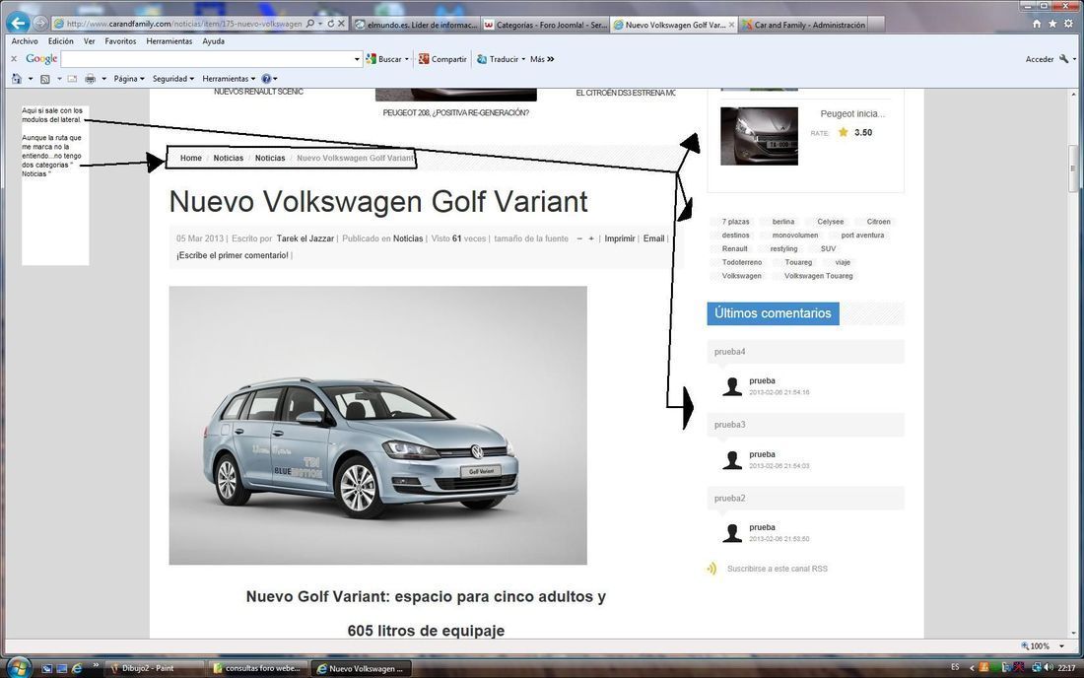Viewport: 1084px width, 678px height.
Task: Open the Edición menu
Action: pyautogui.click(x=61, y=41)
